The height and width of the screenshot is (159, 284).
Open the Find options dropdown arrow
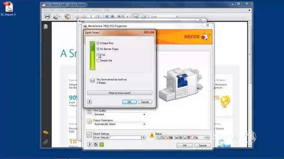[x=177, y=17]
